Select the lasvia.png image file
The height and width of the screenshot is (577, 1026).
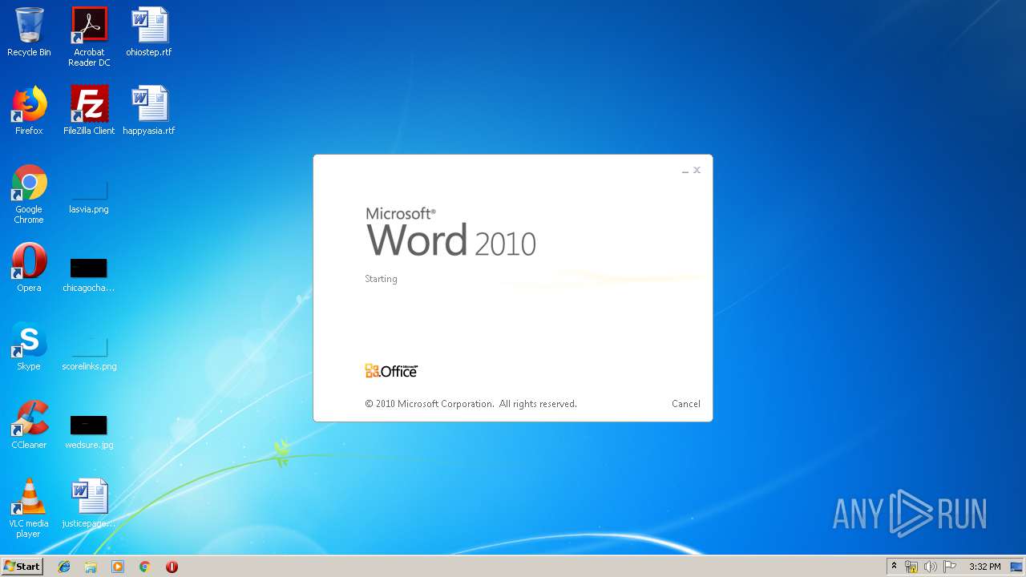89,197
